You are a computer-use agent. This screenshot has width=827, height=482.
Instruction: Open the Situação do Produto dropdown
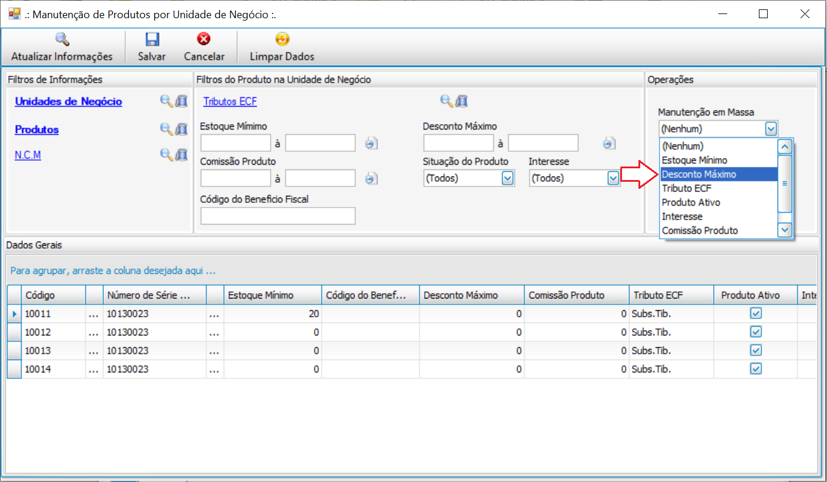coord(508,178)
